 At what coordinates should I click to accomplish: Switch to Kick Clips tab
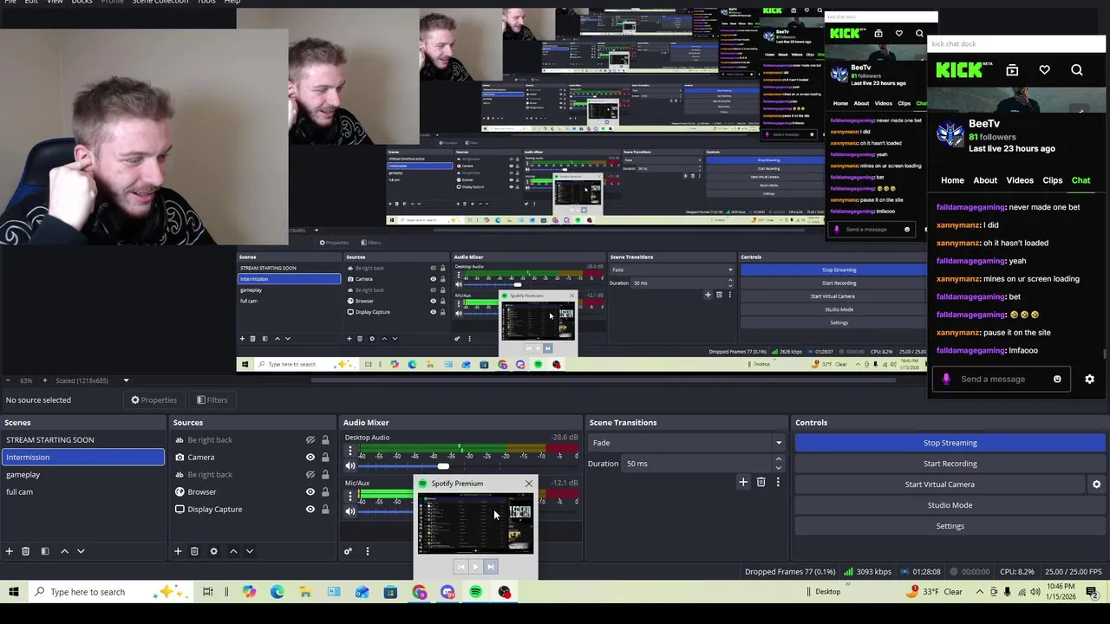click(x=1053, y=180)
